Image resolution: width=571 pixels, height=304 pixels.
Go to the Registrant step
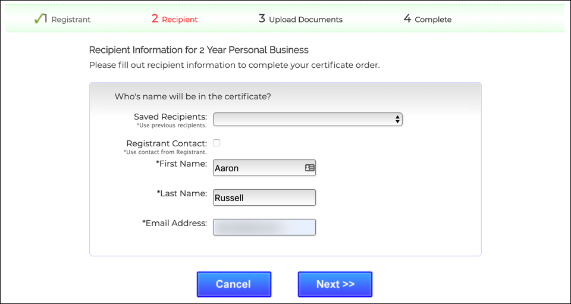point(71,20)
